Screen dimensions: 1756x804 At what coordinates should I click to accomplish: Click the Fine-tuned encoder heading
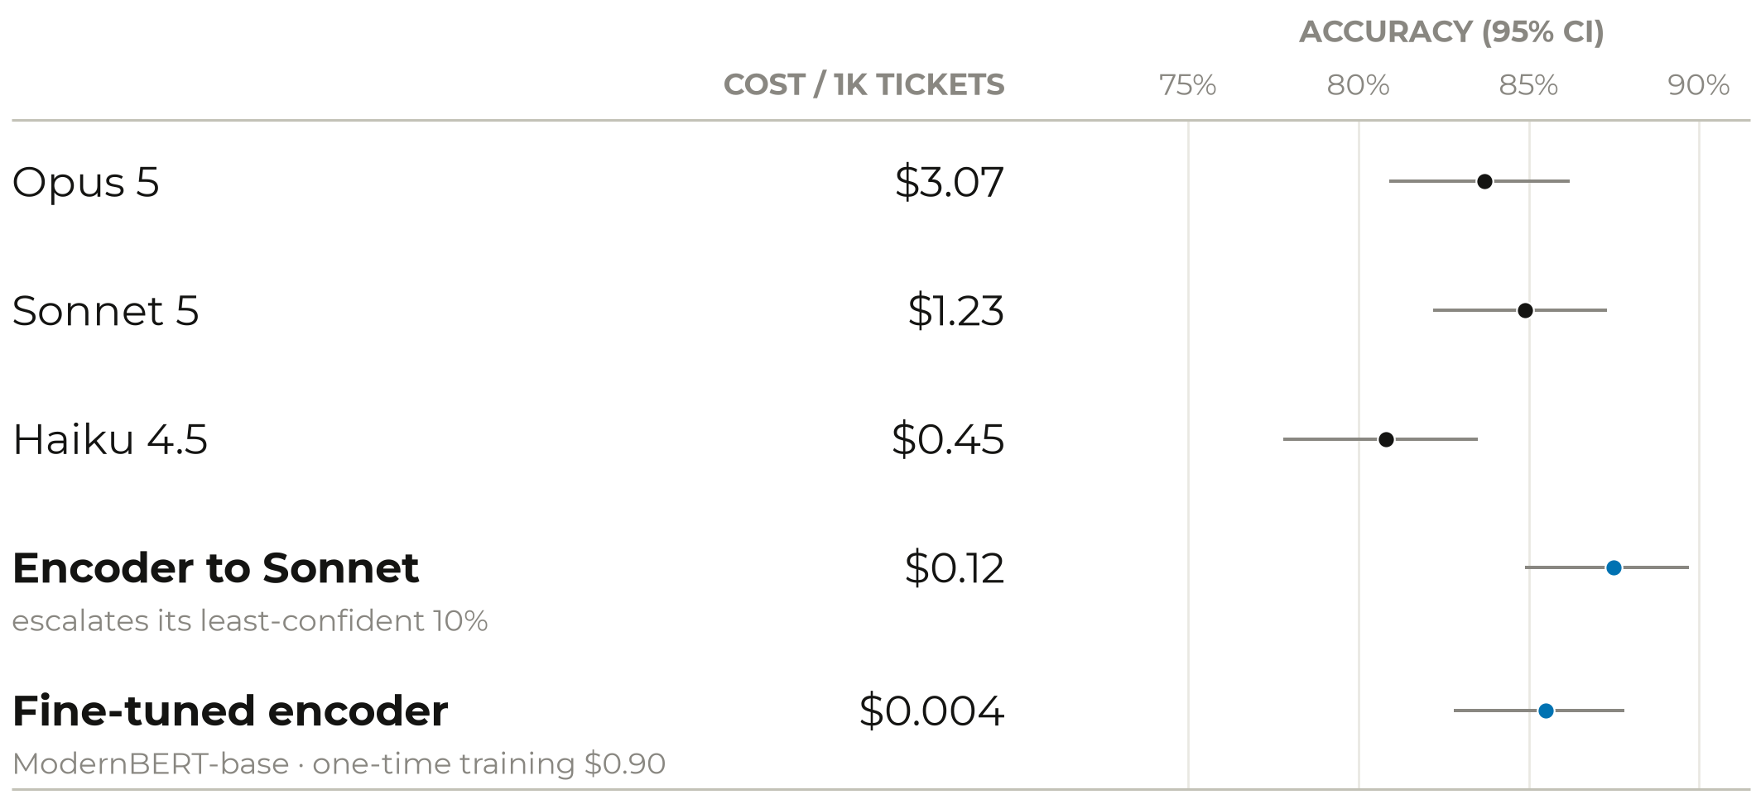(x=230, y=711)
